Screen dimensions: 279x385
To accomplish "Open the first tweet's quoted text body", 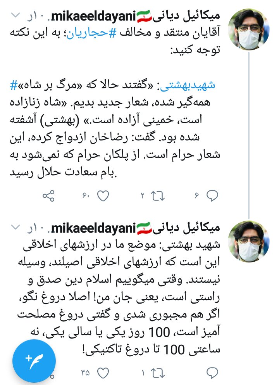I will coord(115,128).
